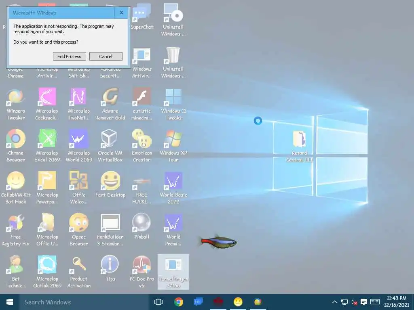Viewport: 414px width, 310px height.
Task: Launch Chrone Browser desktop icon
Action: (16, 146)
